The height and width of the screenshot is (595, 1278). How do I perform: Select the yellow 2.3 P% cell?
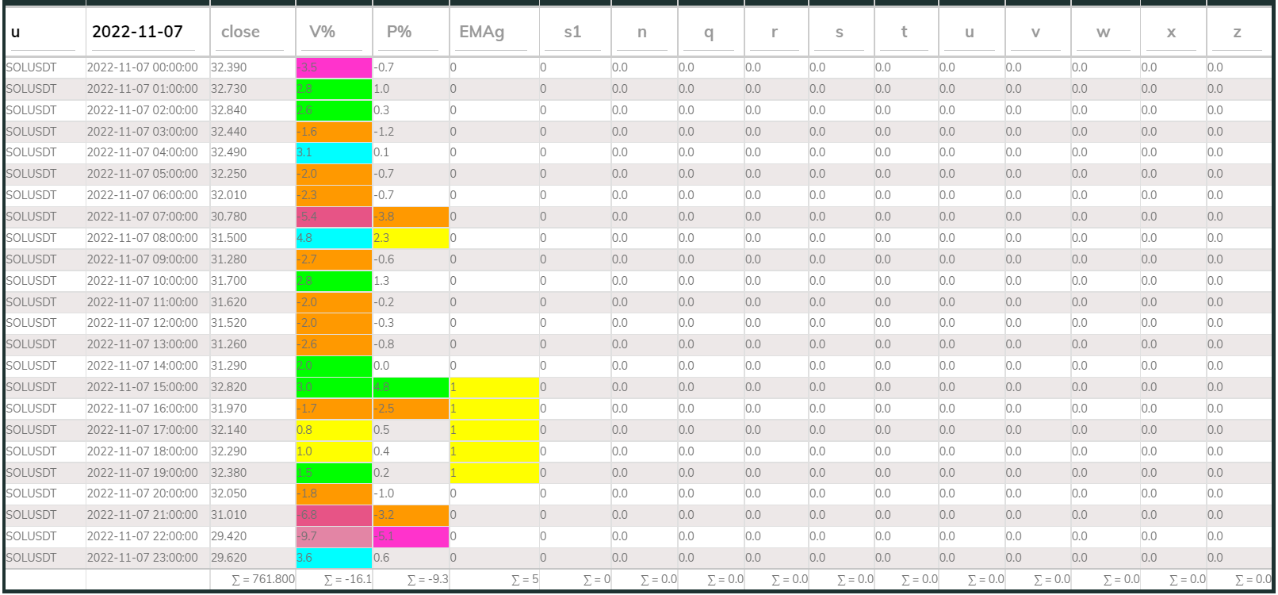point(410,238)
